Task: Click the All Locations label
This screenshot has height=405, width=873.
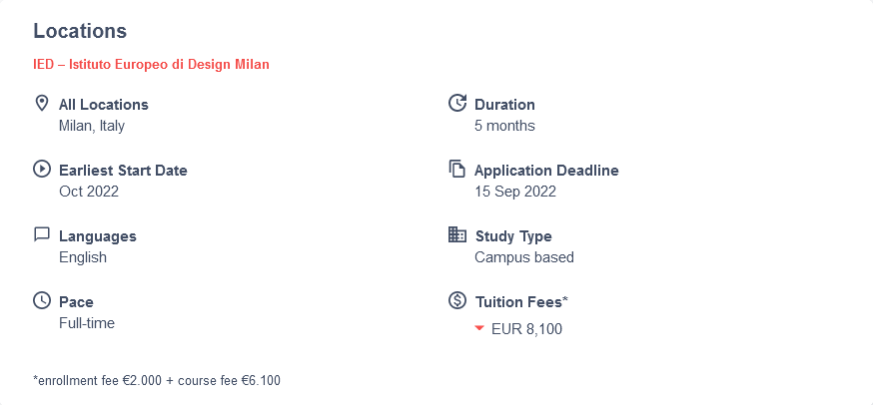Action: [x=104, y=105]
